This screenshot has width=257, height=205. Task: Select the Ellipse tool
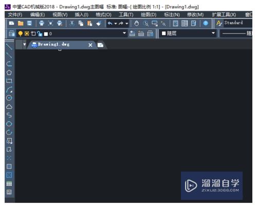point(9,124)
